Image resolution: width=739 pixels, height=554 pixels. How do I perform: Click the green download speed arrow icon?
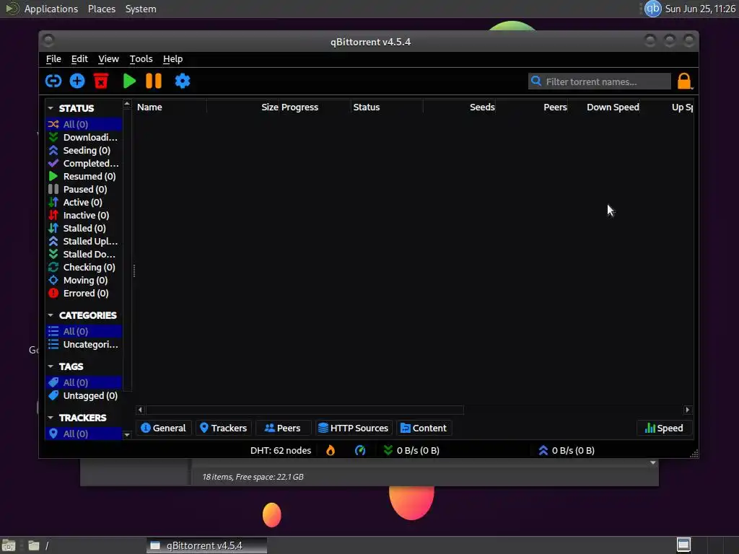pyautogui.click(x=388, y=450)
